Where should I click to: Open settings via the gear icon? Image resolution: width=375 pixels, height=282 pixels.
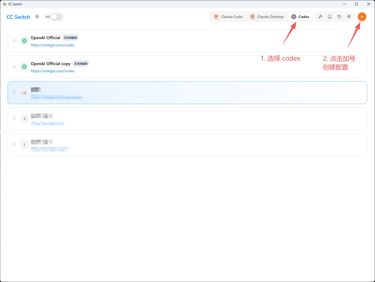pos(37,17)
